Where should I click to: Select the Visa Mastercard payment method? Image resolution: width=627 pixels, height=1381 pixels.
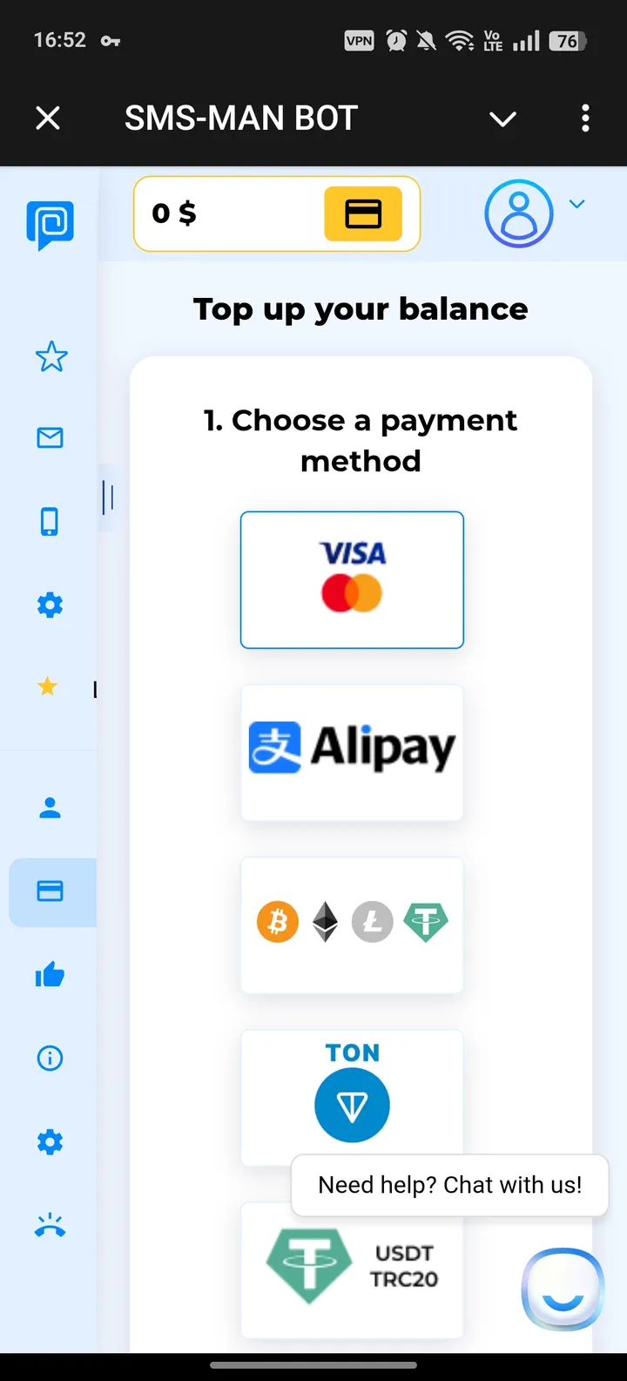(352, 579)
